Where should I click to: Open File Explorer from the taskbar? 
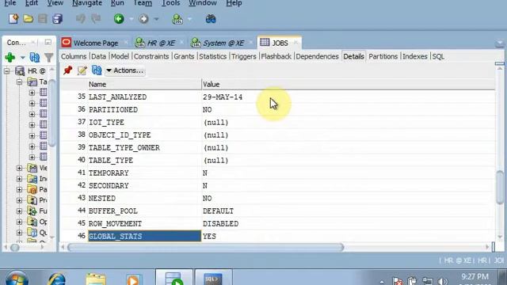tap(96, 279)
